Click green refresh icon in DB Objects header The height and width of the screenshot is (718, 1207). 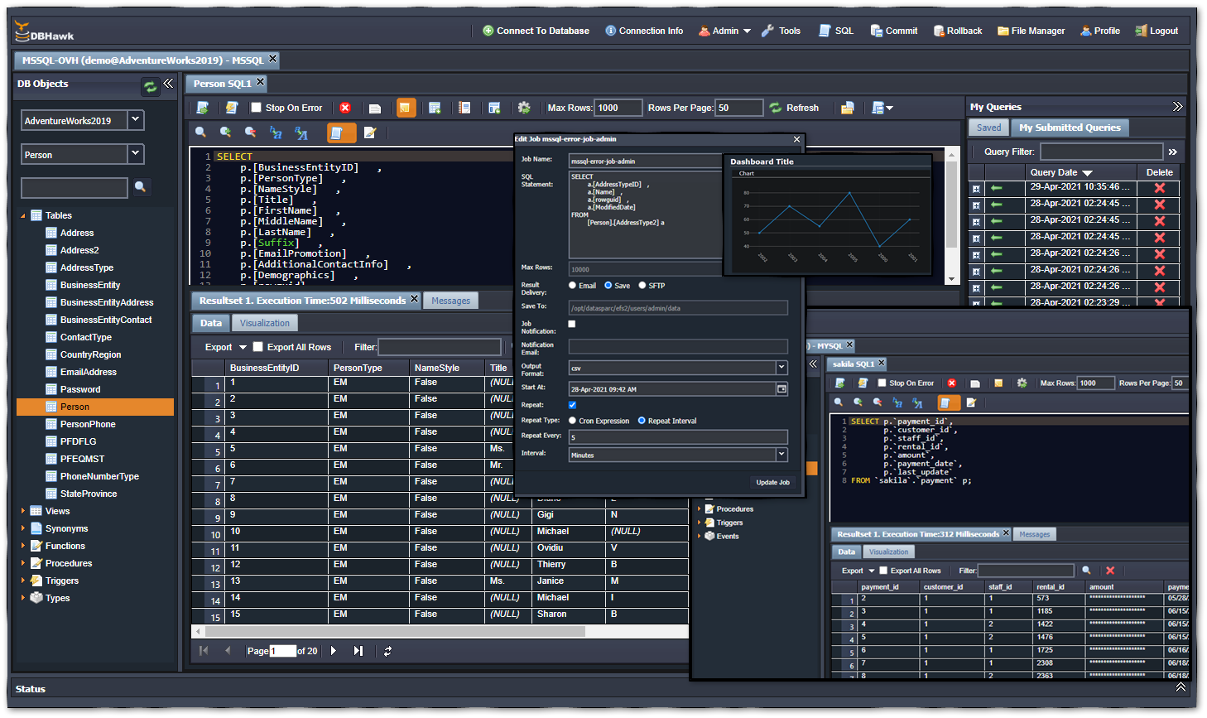[150, 86]
